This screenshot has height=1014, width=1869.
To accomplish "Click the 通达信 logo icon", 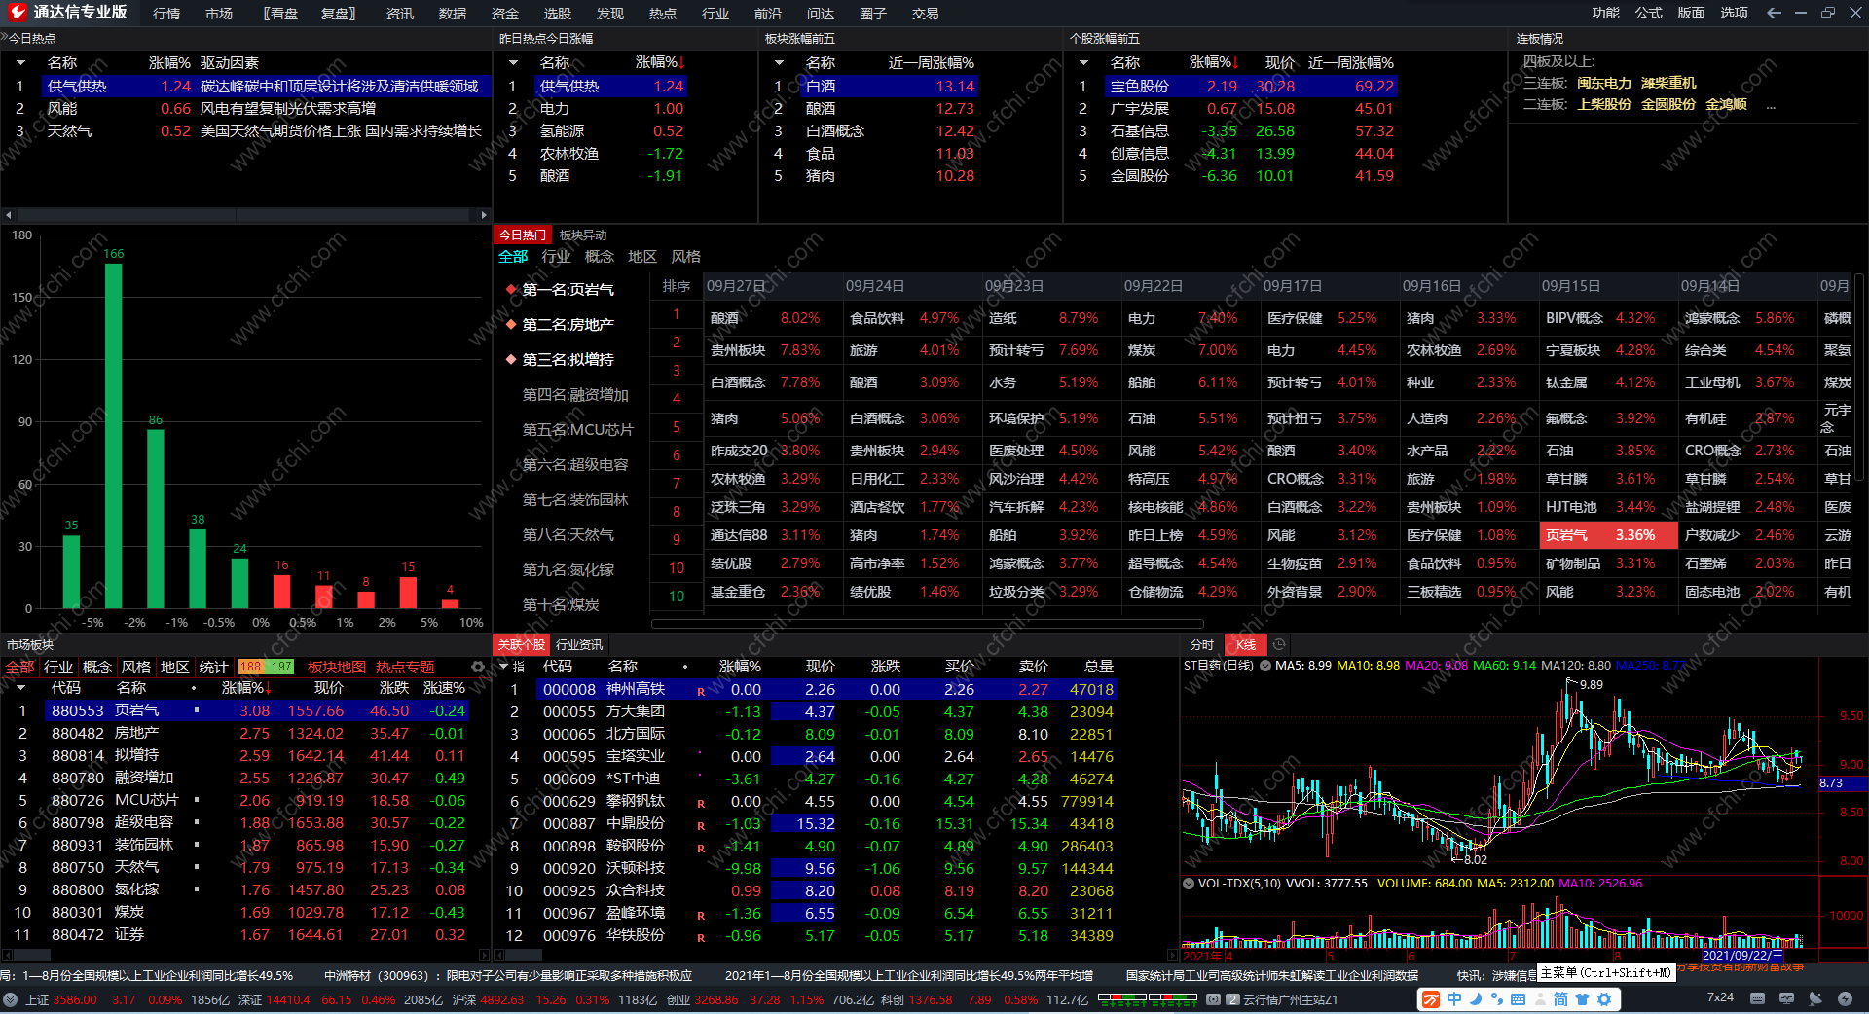I will tap(17, 13).
